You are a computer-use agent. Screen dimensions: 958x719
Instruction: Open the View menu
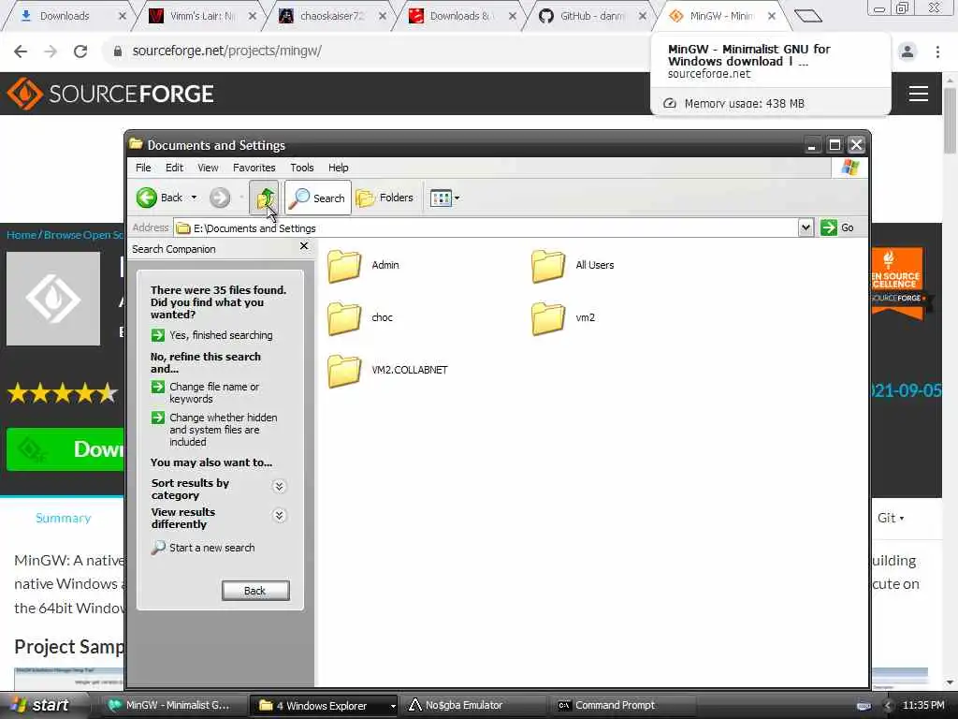(208, 168)
